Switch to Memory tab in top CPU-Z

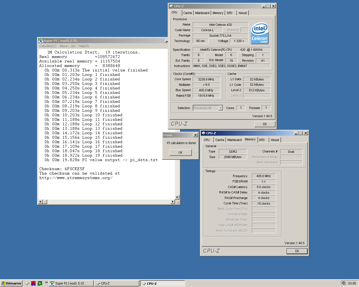[218, 13]
